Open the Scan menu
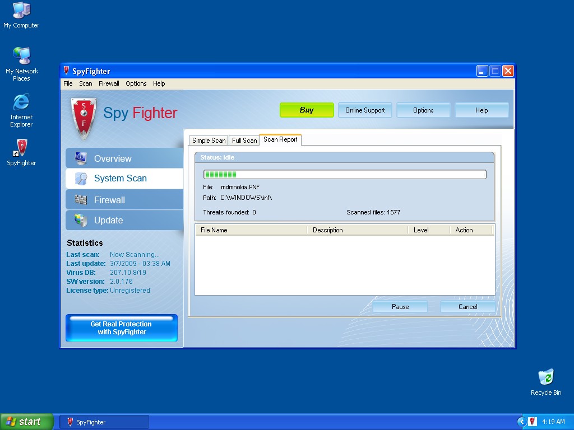 [x=85, y=83]
